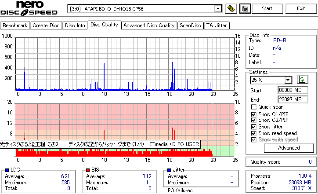Viewport: 318px width, 194px height.
Task: Click the Start position MB field
Action: (293, 90)
